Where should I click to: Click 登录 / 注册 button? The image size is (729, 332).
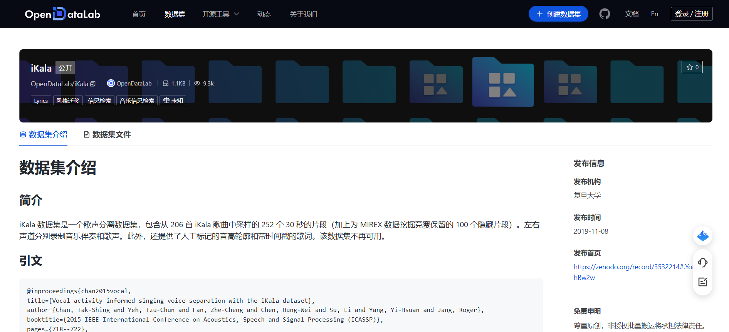coord(691,14)
